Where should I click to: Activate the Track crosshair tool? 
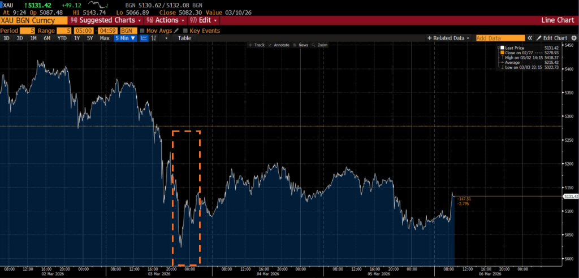click(x=257, y=45)
